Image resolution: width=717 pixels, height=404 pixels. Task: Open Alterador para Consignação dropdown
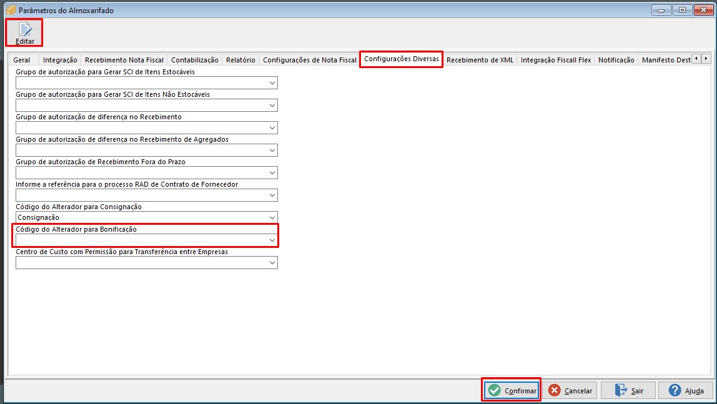272,217
